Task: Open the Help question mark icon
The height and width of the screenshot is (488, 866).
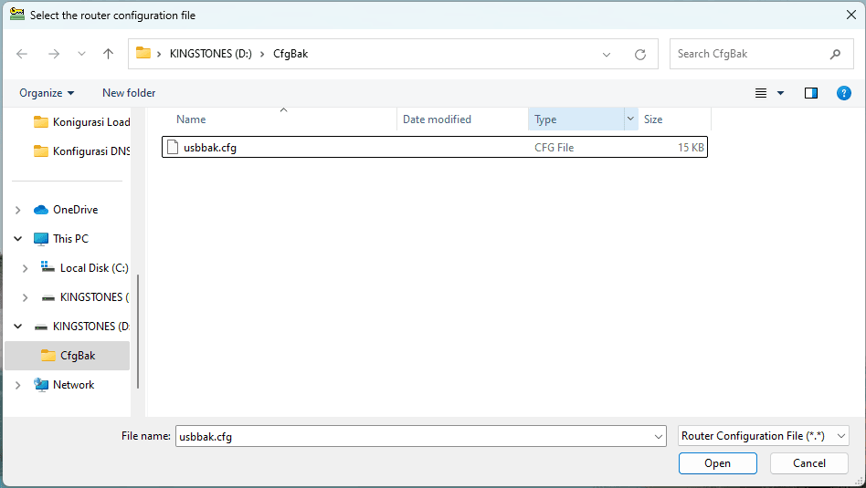Action: [x=844, y=93]
